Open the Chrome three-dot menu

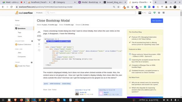point(179,7)
